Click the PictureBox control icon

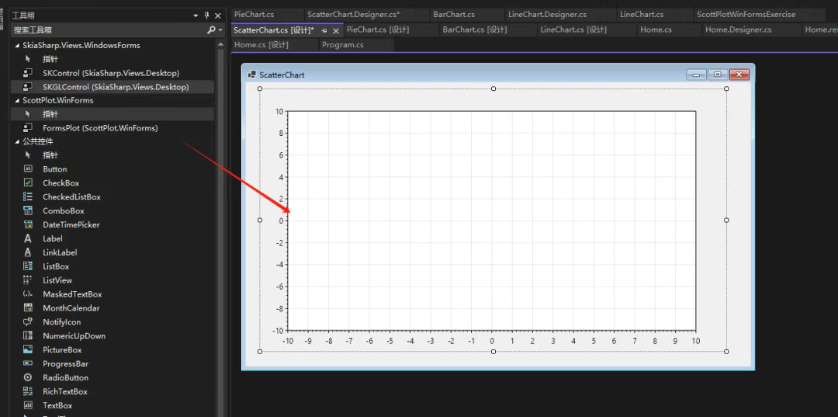[28, 350]
